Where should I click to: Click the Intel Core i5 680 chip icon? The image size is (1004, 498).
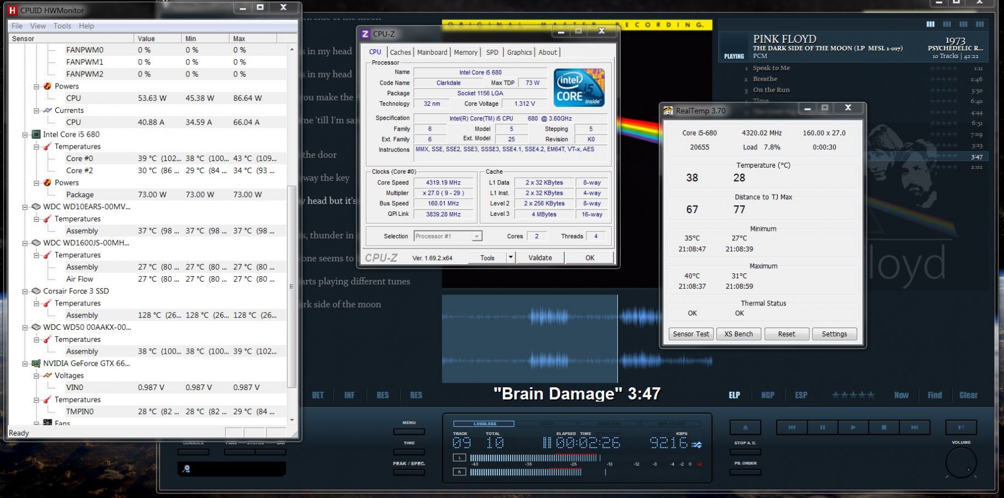pos(36,134)
